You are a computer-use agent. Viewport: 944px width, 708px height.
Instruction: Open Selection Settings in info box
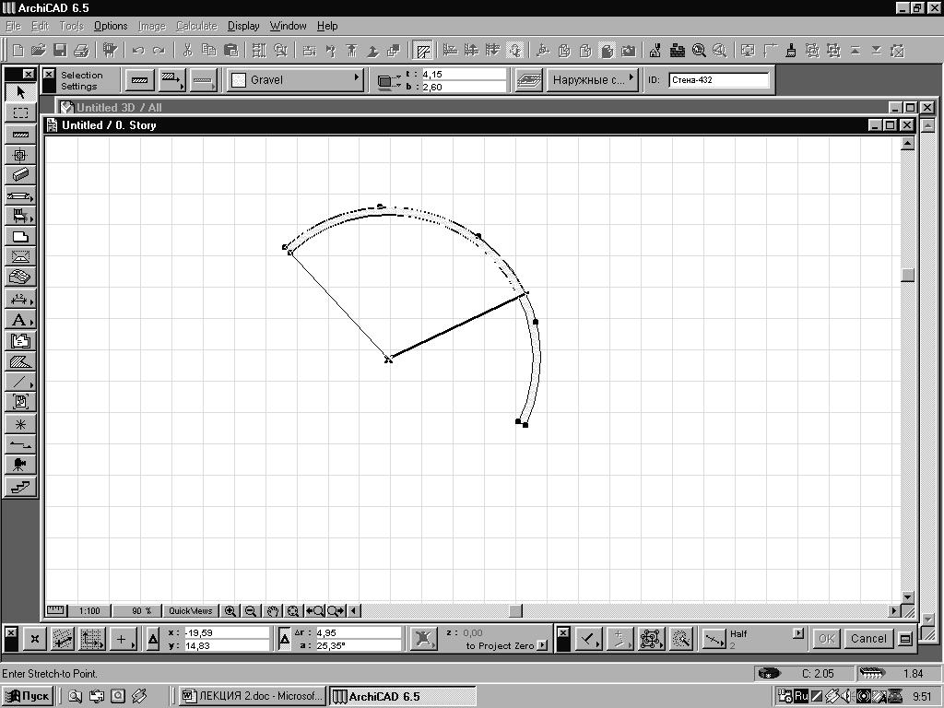click(81, 80)
